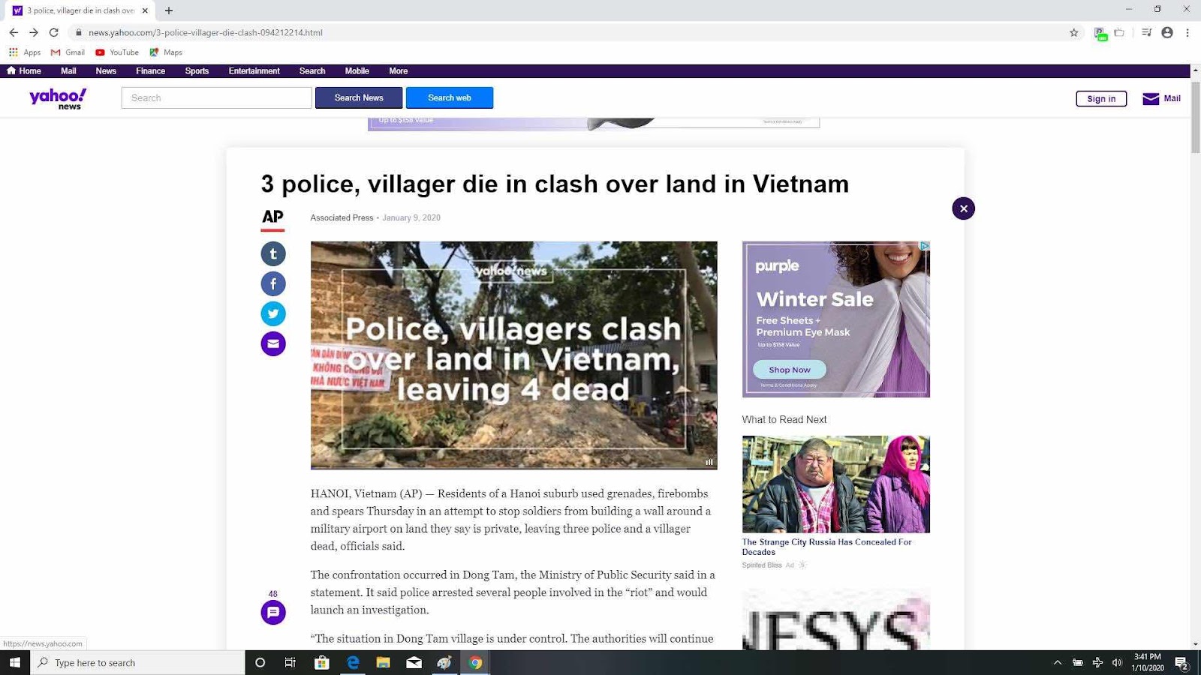Open Chrome's three-dot menu

tap(1187, 32)
